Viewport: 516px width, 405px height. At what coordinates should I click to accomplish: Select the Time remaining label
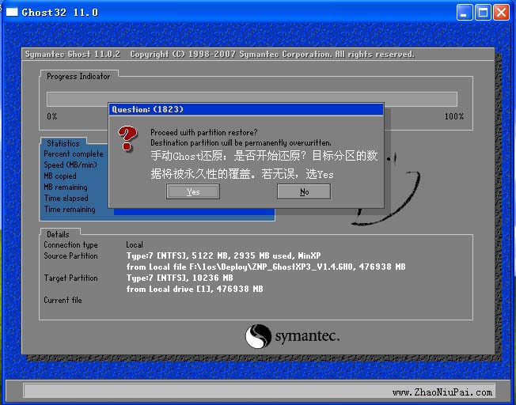70,210
